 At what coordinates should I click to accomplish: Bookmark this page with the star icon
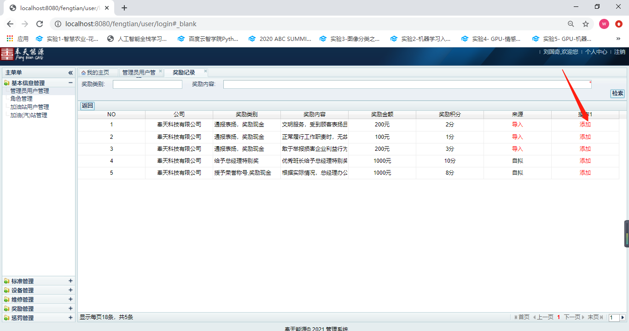point(586,24)
